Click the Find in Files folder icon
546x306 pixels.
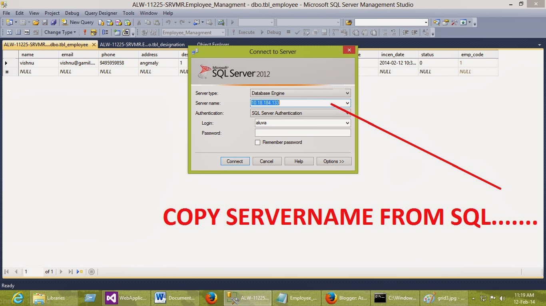(349, 22)
